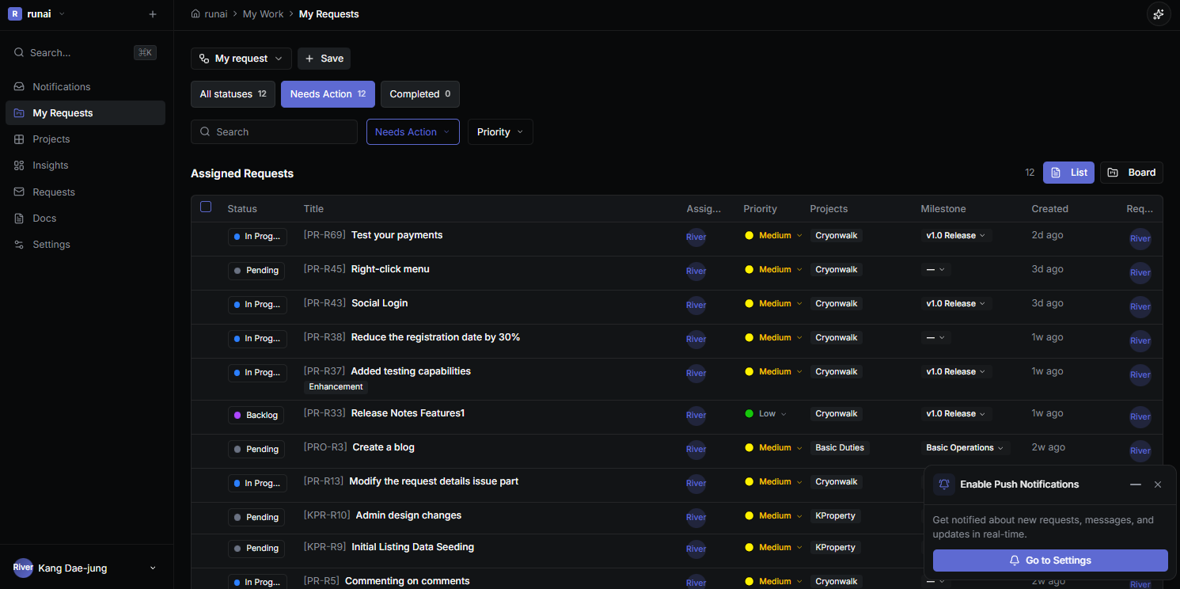Open Notifications inbox icon in sidebar
The width and height of the screenshot is (1180, 589).
coord(19,87)
